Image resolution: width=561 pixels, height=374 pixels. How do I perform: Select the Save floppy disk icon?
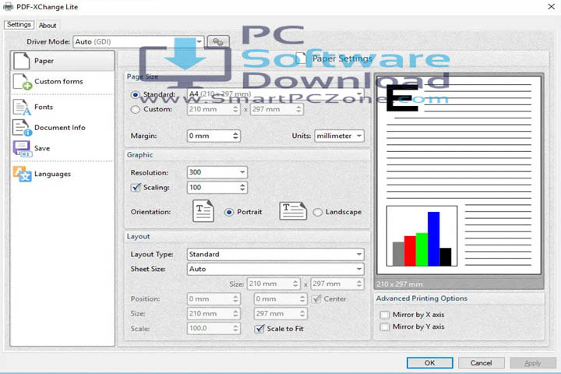[x=22, y=149]
